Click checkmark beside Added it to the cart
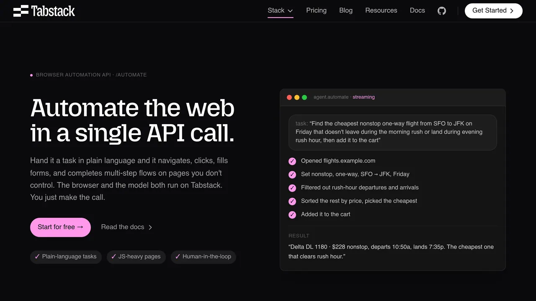The image size is (536, 301). pyautogui.click(x=292, y=215)
